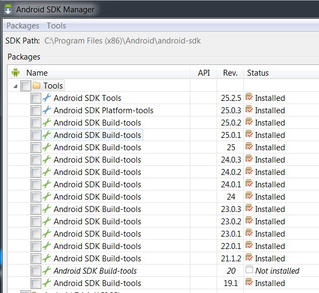The height and width of the screenshot is (293, 319).
Task: Open the Tools menu
Action: (x=56, y=26)
